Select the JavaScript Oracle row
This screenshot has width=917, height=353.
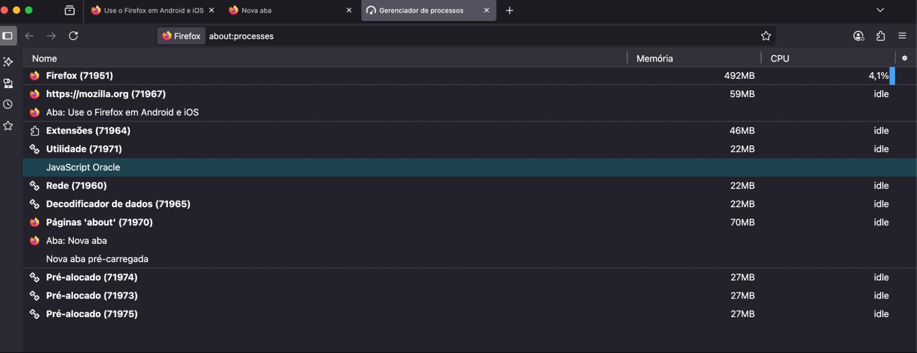tap(470, 167)
